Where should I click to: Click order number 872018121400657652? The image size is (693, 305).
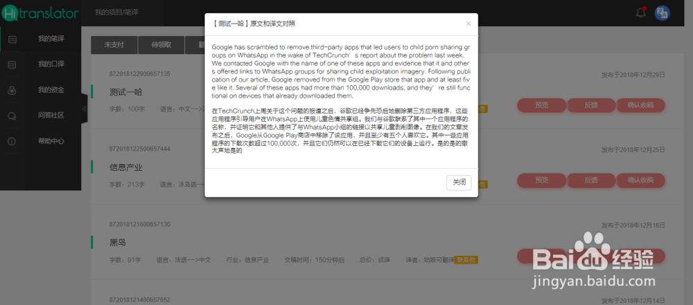point(140,299)
